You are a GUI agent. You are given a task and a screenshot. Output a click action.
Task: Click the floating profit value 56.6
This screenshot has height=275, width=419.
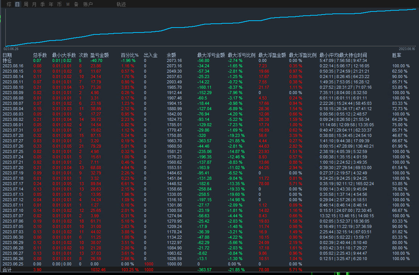pos(263,135)
